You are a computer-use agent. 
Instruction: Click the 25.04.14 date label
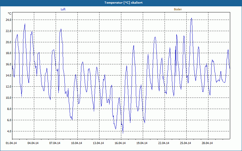point(185,143)
